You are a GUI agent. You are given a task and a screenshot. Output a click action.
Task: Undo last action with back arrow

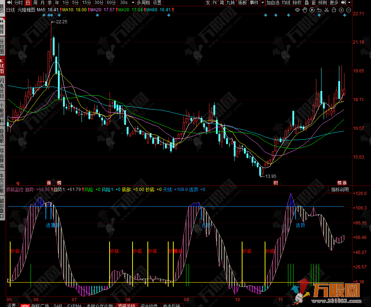click(x=319, y=10)
